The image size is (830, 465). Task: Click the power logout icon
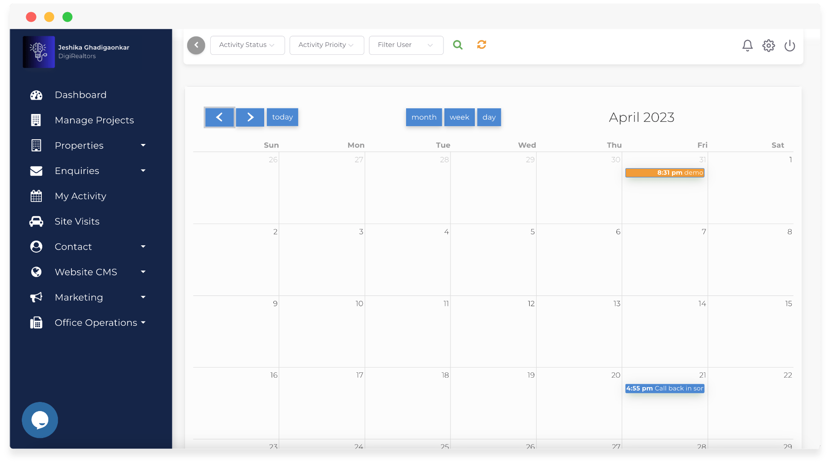pyautogui.click(x=790, y=46)
